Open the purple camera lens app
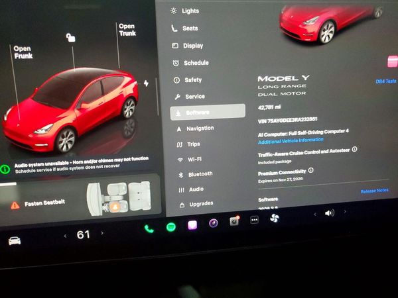 coord(214,223)
